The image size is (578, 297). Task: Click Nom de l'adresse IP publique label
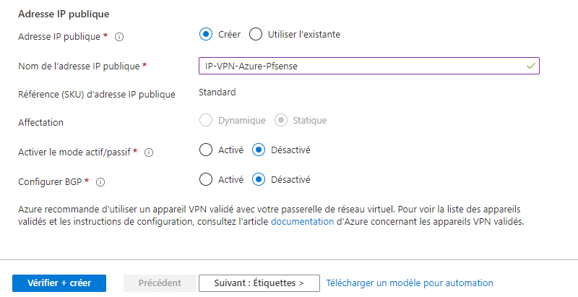(79, 66)
